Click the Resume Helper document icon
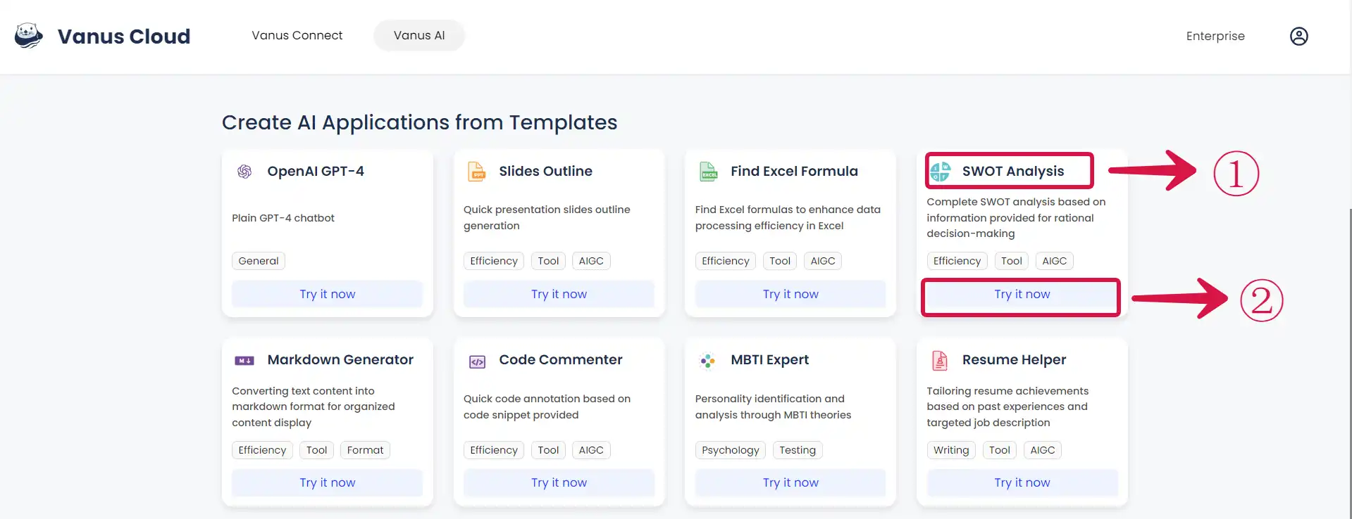 point(940,361)
